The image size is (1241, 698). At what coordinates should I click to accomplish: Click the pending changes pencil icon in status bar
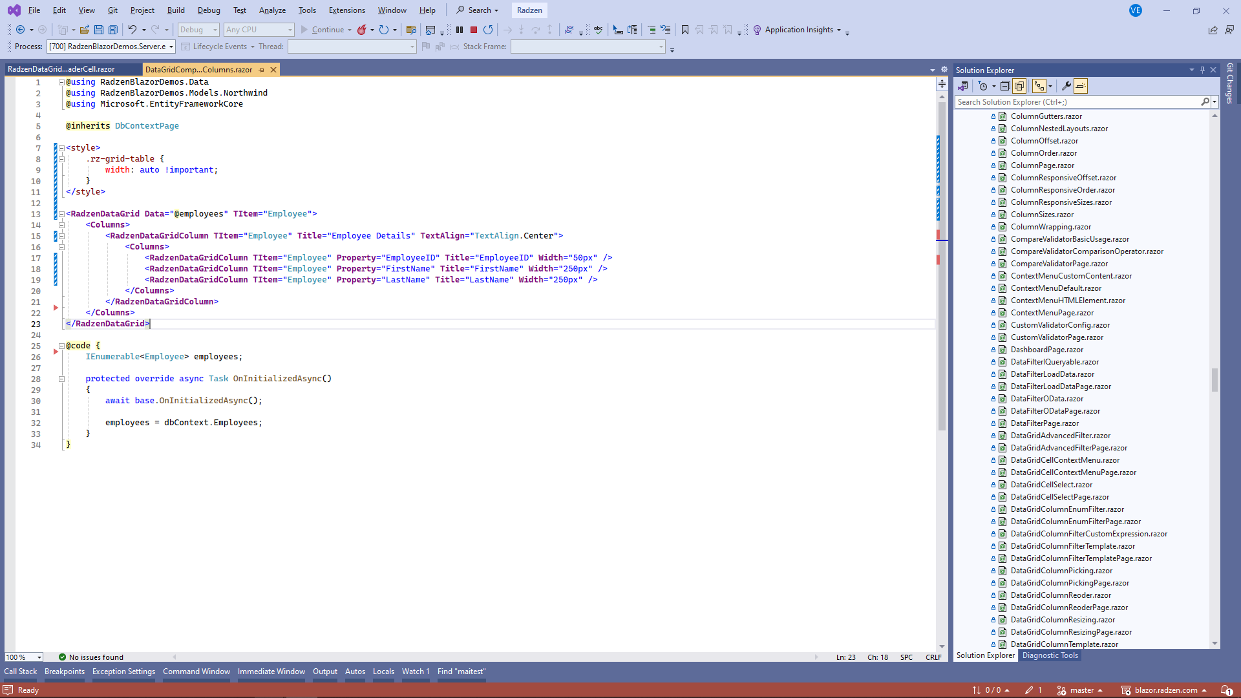1029,690
